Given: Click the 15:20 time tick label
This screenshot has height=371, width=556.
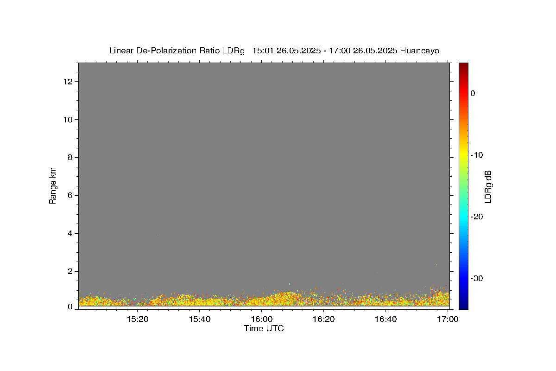Looking at the screenshot, I should [138, 319].
